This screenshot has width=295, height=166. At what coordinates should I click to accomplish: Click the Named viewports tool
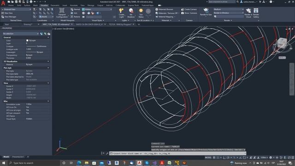coord(75,9)
